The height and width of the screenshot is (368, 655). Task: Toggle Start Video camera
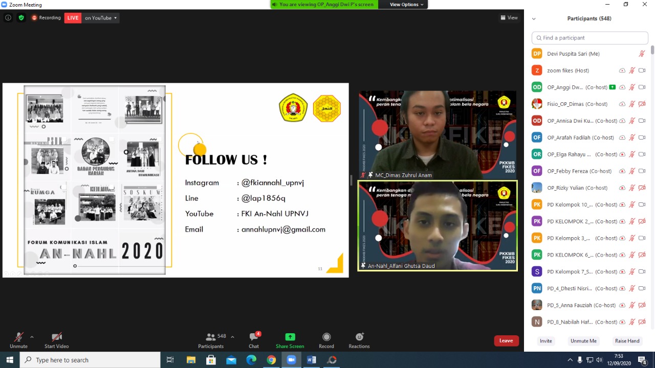(x=56, y=337)
